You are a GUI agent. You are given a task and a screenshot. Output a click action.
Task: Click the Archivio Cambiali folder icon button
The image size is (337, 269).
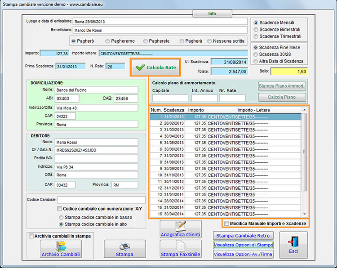(x=61, y=249)
